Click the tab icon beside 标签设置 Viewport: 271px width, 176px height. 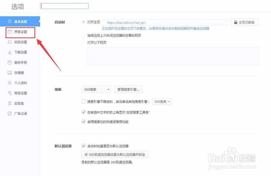tap(10, 42)
